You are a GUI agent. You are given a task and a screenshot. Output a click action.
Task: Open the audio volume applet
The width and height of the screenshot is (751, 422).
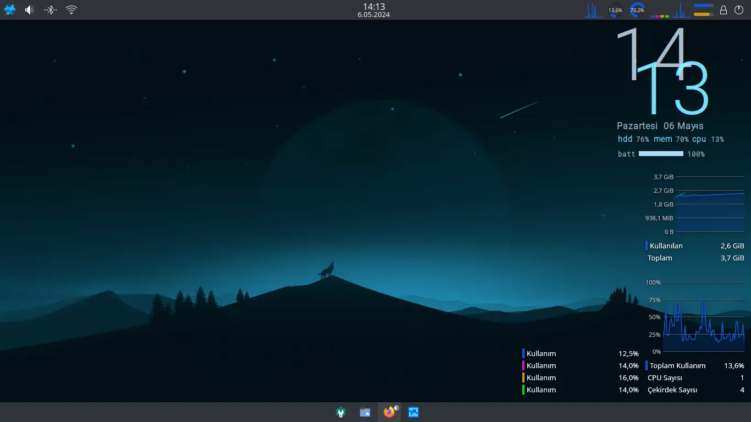(x=30, y=10)
